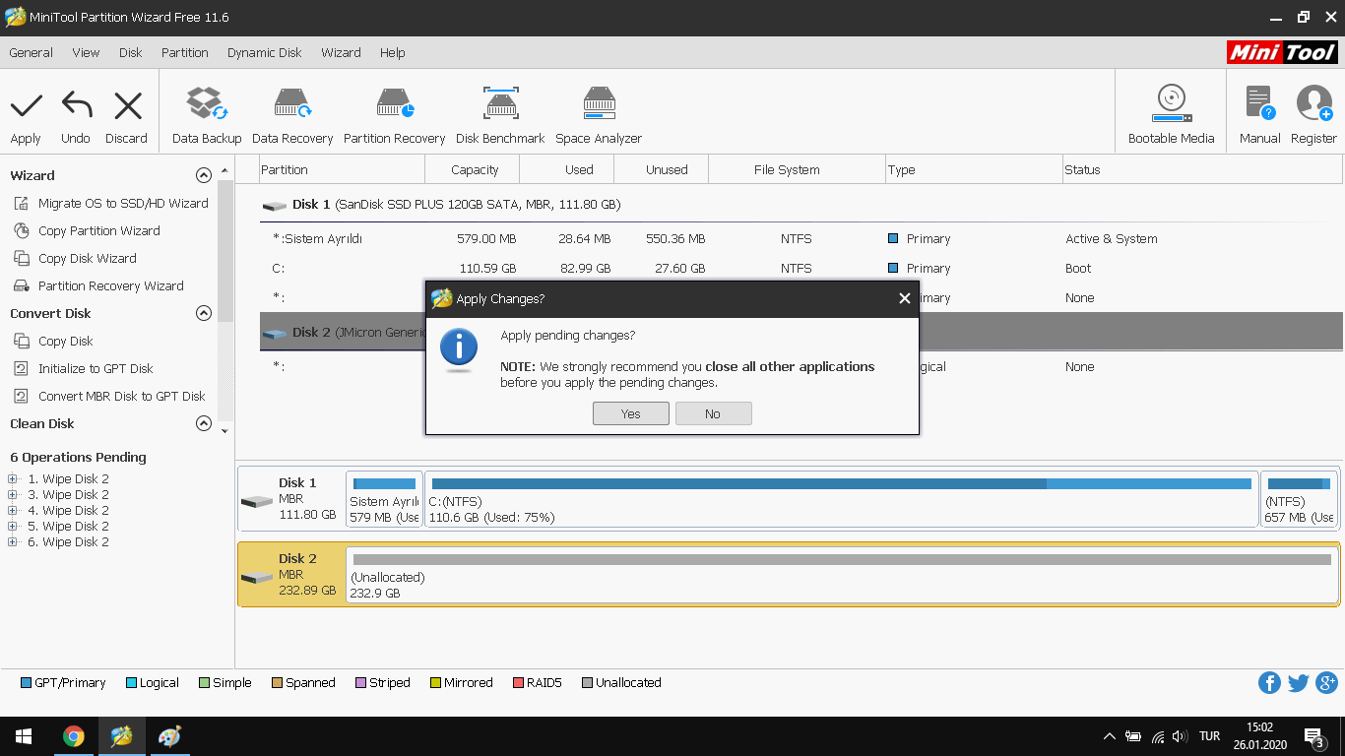Choose Convert MBR Disk to GPT Disk
Screen dimensions: 1345x756
click(121, 396)
